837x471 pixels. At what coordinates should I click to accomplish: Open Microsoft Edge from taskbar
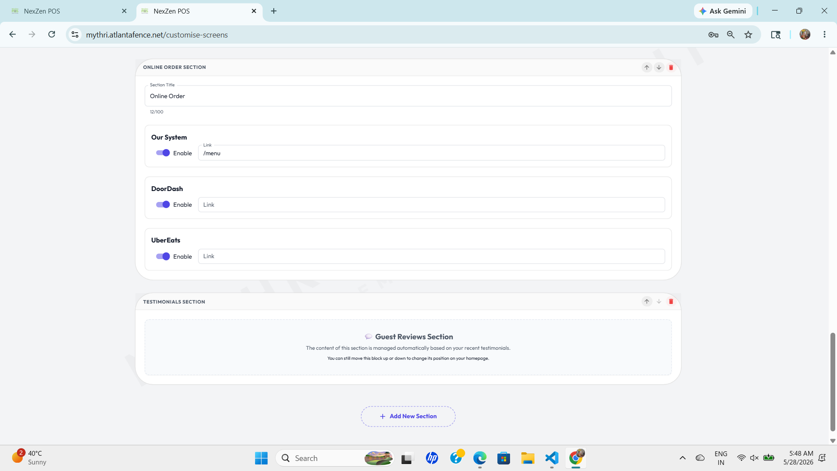pyautogui.click(x=480, y=458)
